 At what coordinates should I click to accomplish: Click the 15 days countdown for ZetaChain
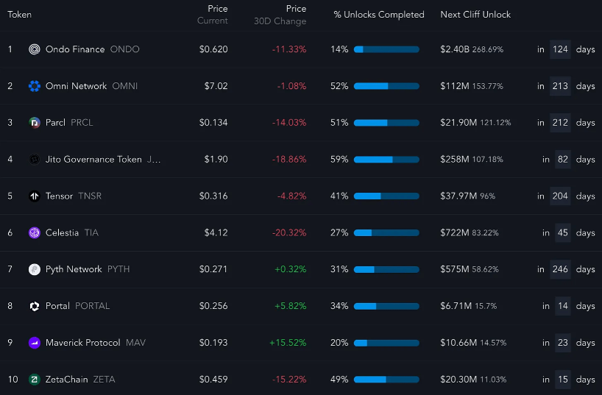click(563, 380)
